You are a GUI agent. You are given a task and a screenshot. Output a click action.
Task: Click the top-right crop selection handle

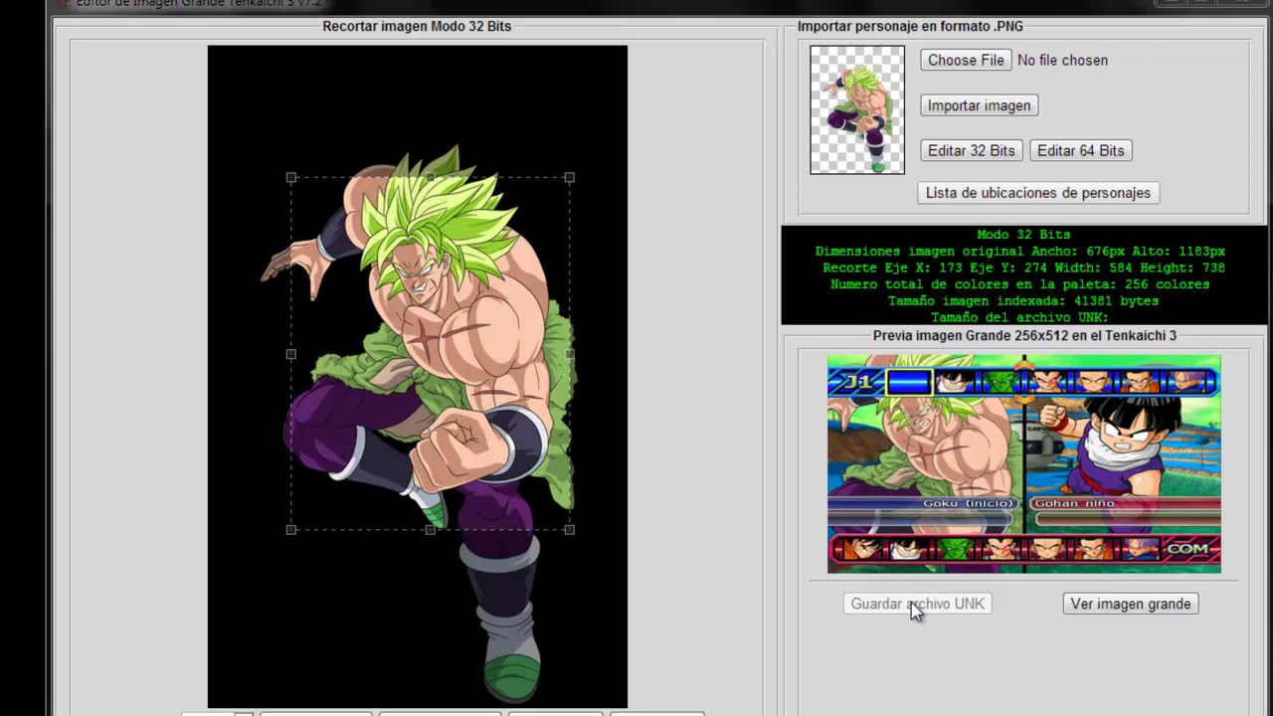tap(569, 178)
